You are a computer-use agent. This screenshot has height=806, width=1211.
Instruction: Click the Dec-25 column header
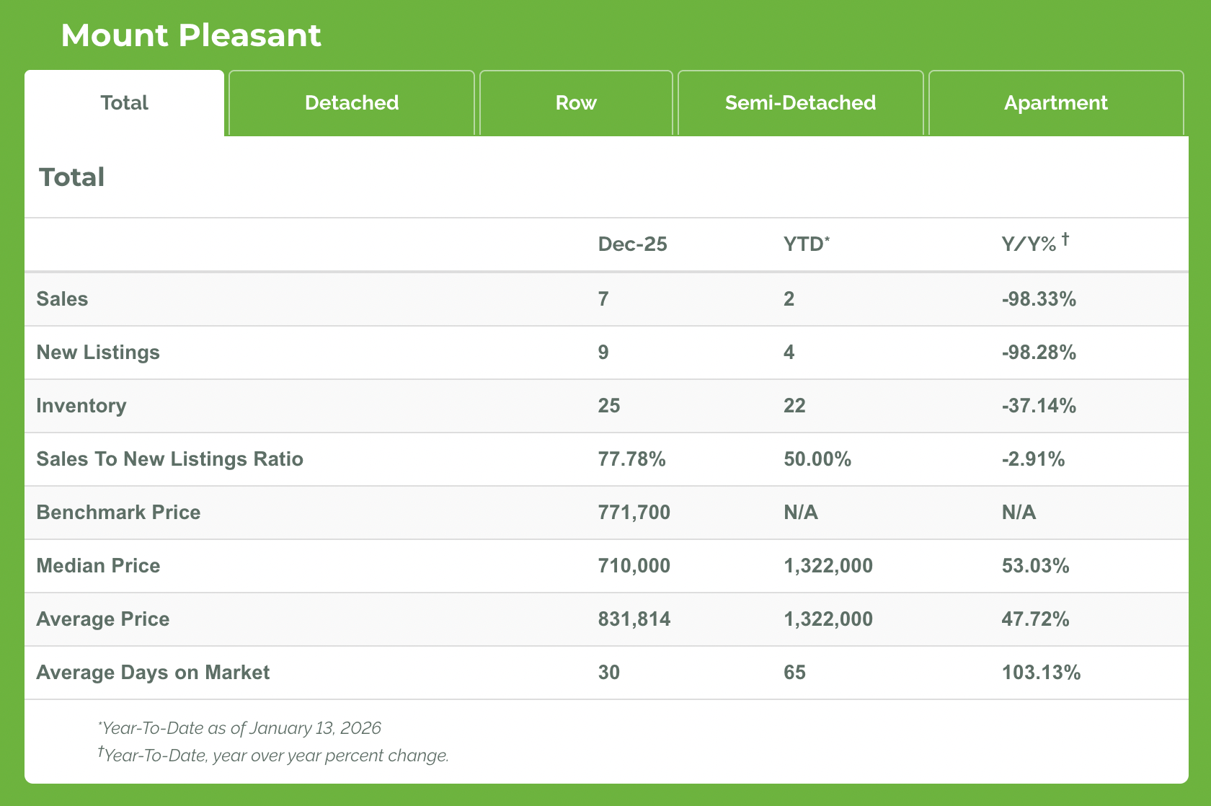click(x=632, y=244)
